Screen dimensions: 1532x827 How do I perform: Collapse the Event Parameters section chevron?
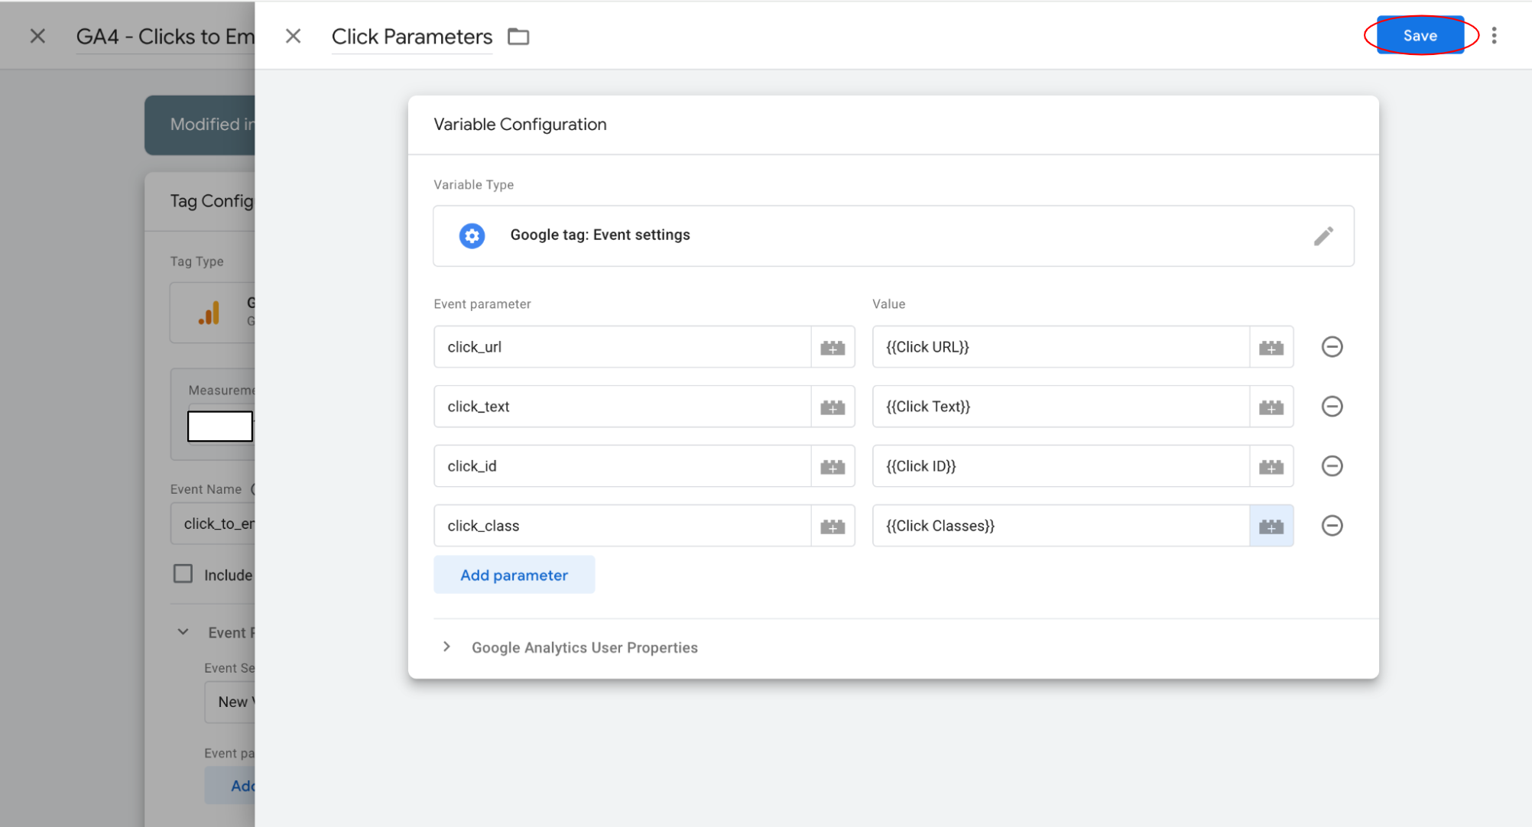tap(183, 632)
